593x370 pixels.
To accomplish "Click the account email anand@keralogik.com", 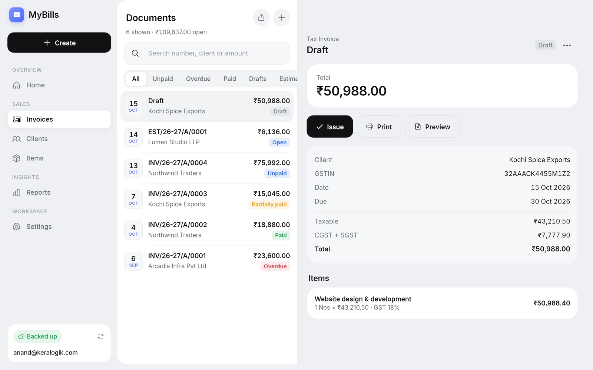I will click(x=46, y=353).
